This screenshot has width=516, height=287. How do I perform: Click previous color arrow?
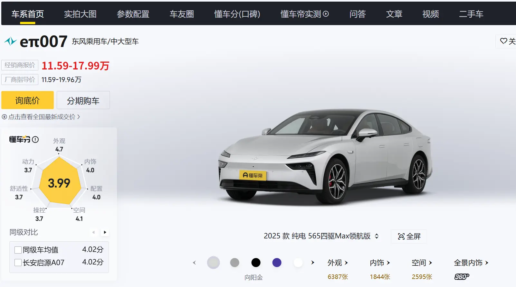pos(194,263)
